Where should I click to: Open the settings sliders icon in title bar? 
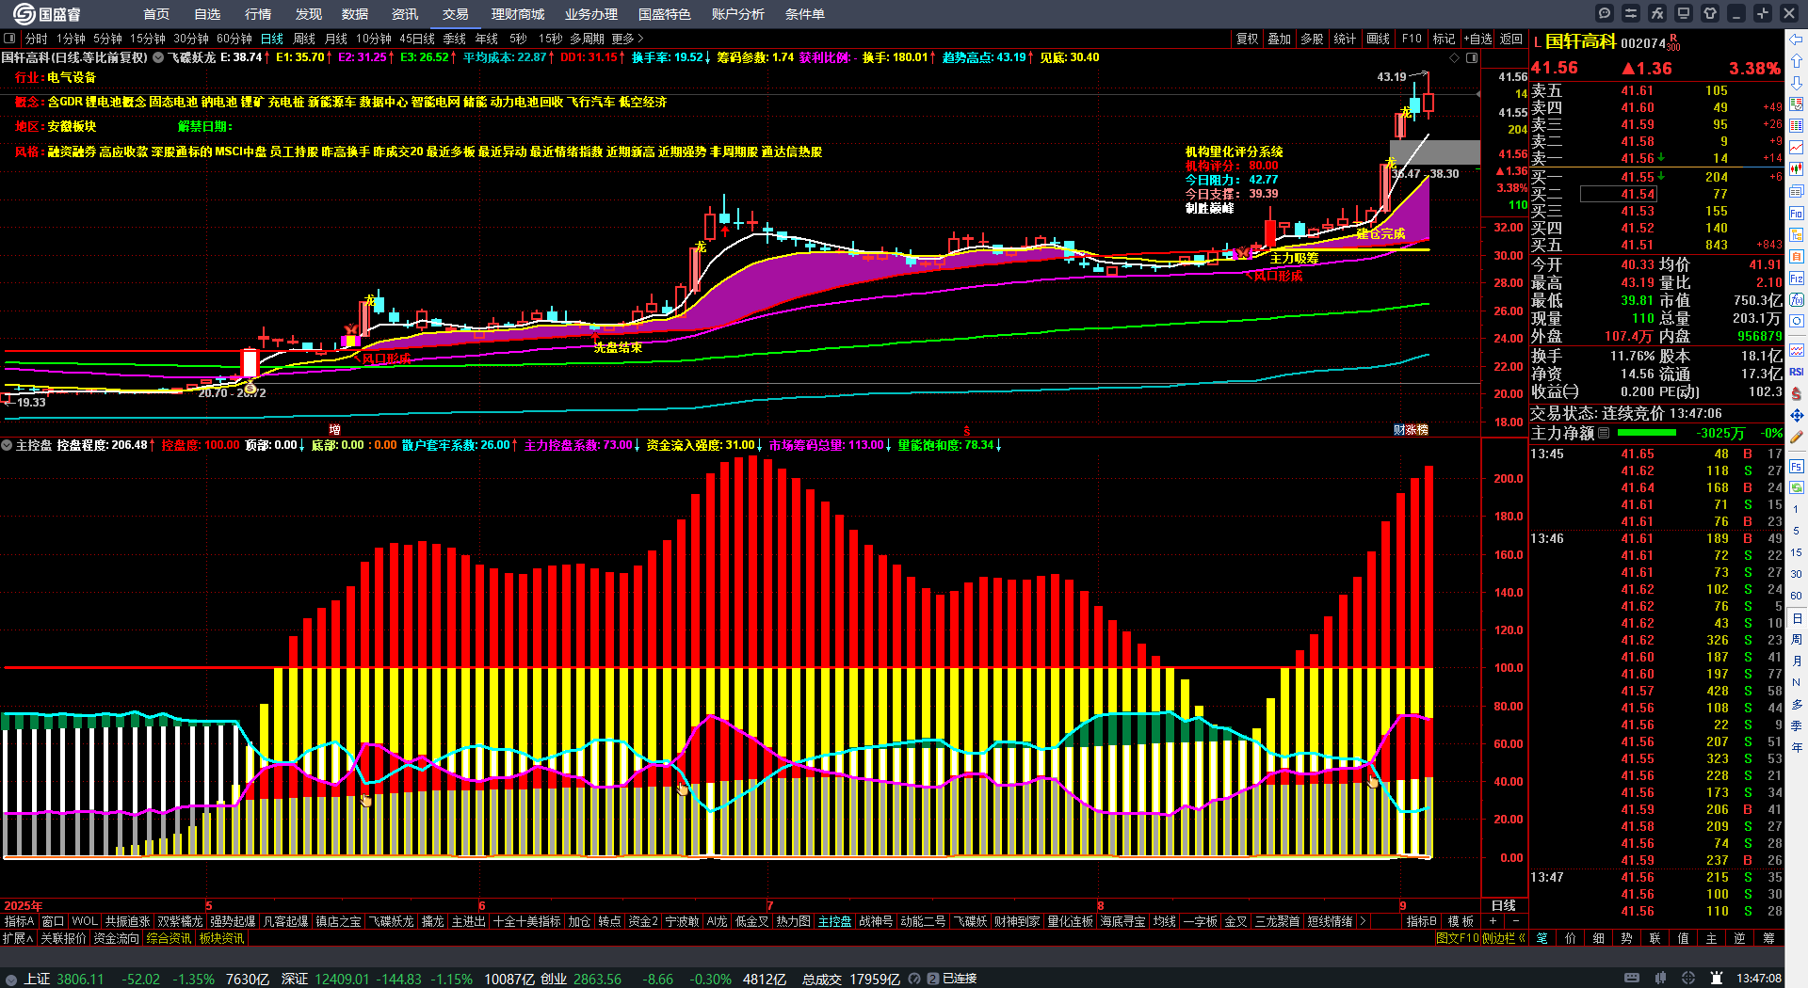[x=1631, y=13]
